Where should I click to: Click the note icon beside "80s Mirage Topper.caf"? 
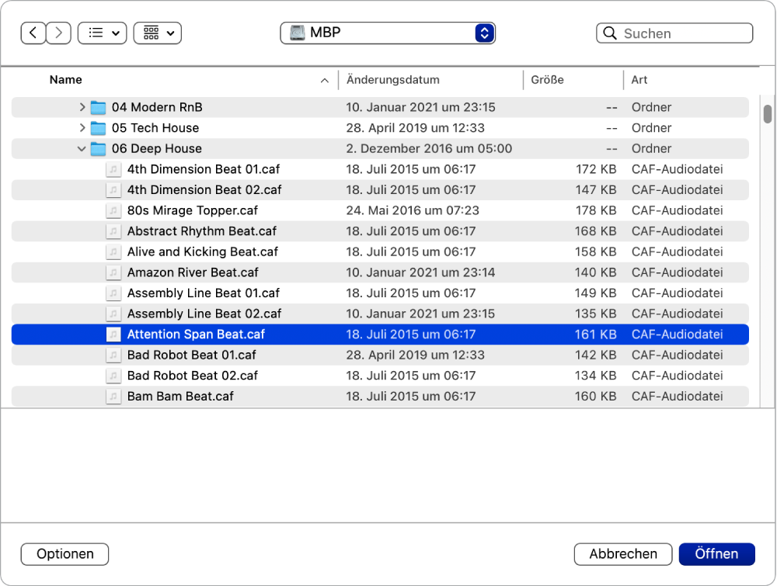tap(113, 210)
